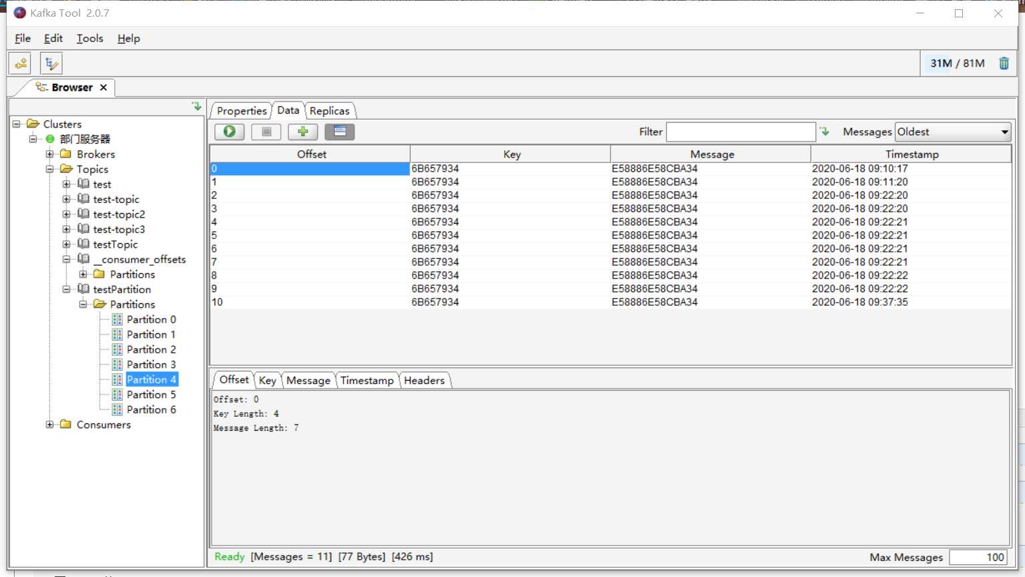1025x577 pixels.
Task: Select the Data tab
Action: [288, 110]
